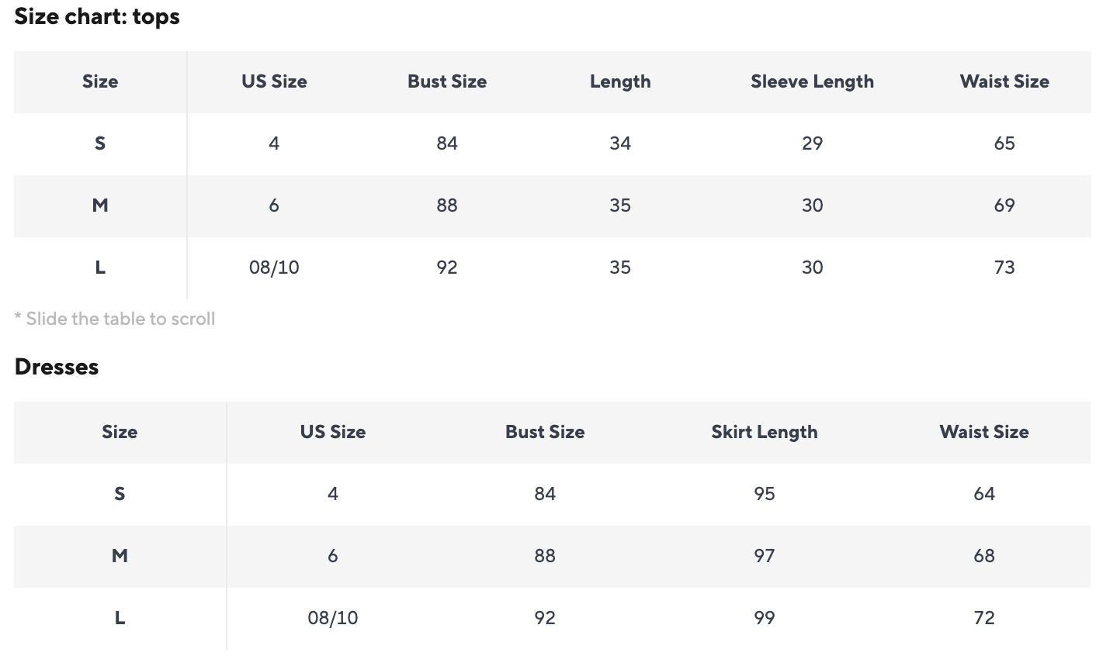Click the skirt length value 95

pos(764,494)
